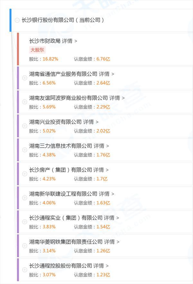
Task: Select share ratio value 4.23%
Action: pos(49,179)
